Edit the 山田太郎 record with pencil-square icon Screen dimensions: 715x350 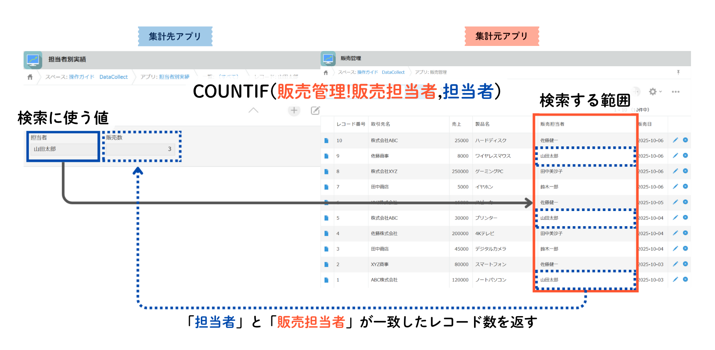(315, 111)
